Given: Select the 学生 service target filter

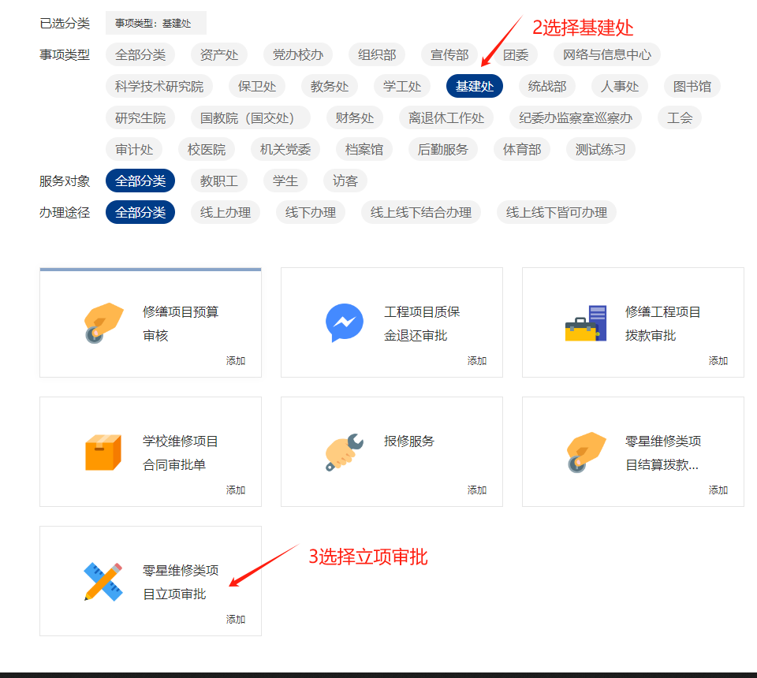Looking at the screenshot, I should [x=285, y=181].
